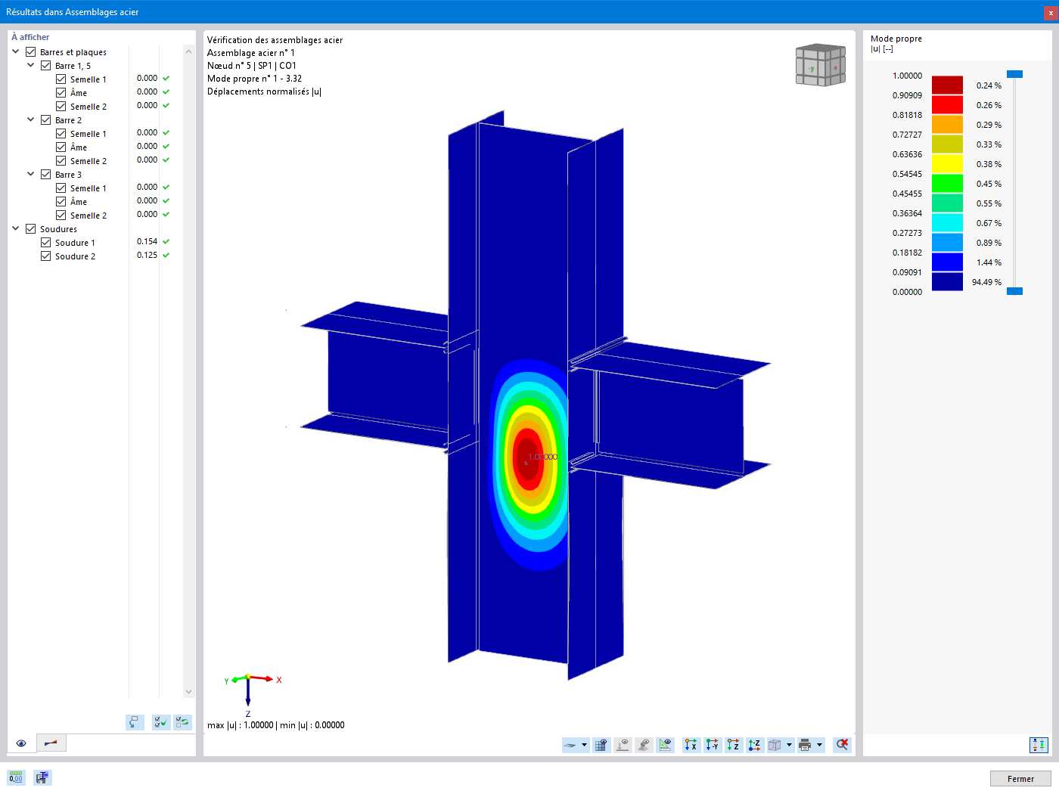Click the surface display style icon
The width and height of the screenshot is (1059, 794).
(571, 745)
